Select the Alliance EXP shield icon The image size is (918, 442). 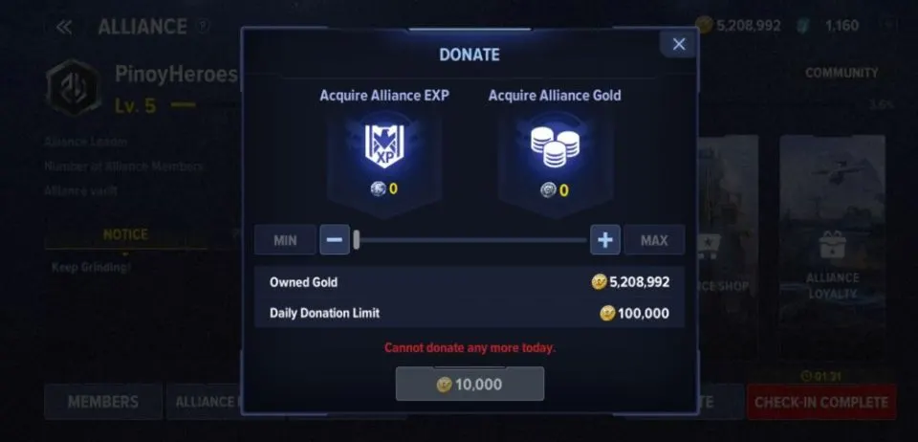[384, 145]
